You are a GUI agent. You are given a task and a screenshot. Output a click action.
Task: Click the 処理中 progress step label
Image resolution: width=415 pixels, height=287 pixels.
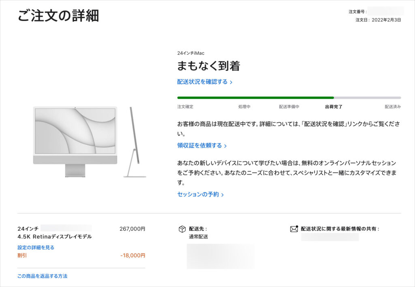[x=244, y=107]
